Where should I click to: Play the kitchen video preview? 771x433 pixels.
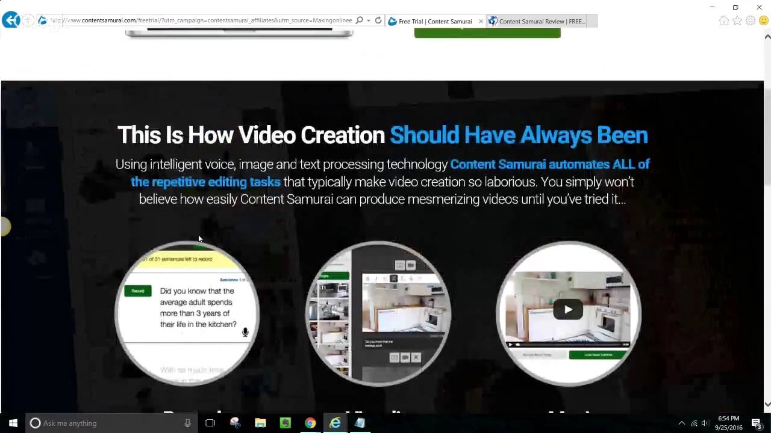[x=568, y=310]
